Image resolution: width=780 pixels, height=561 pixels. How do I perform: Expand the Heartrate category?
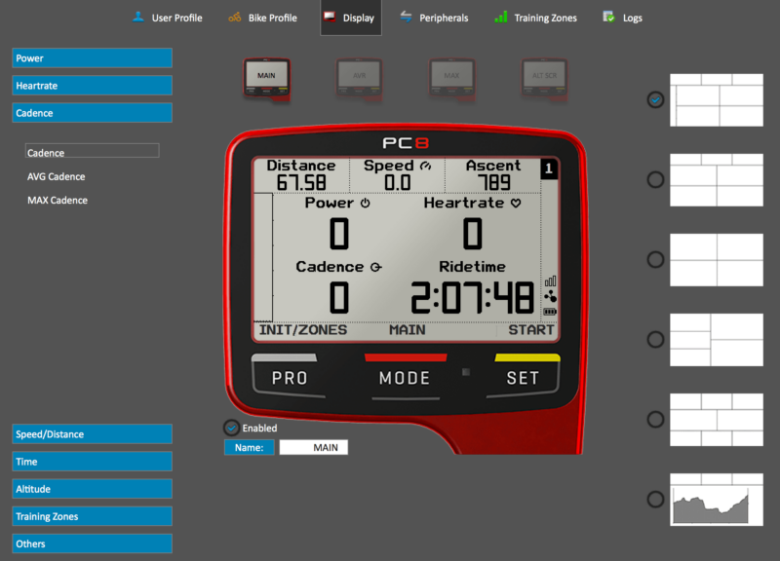click(92, 86)
